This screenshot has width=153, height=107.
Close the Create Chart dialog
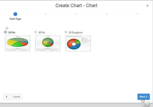coord(147,6)
